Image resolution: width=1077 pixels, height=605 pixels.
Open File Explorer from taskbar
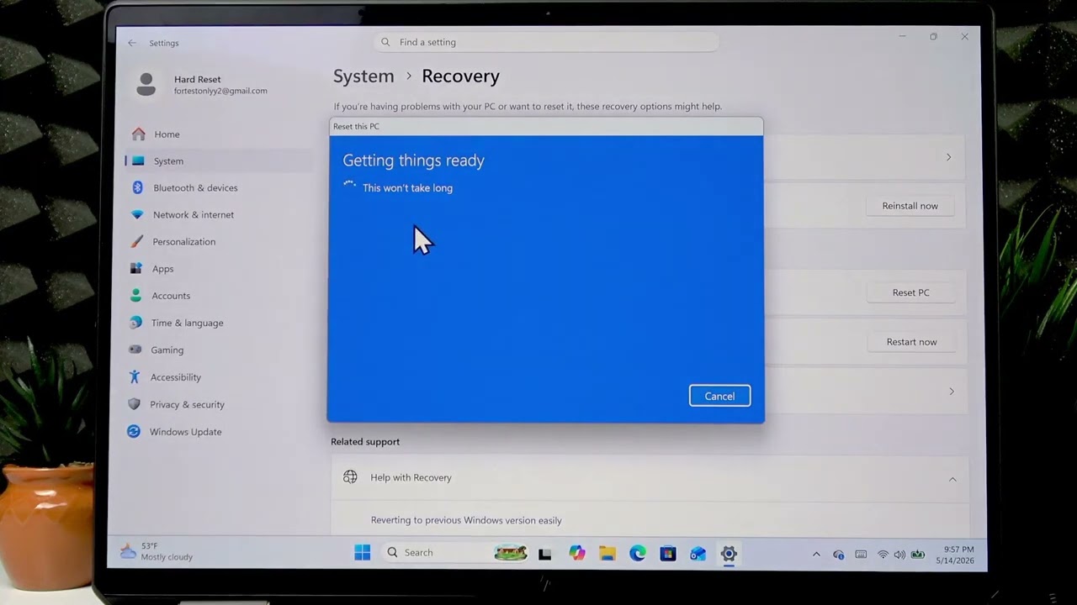(x=607, y=553)
